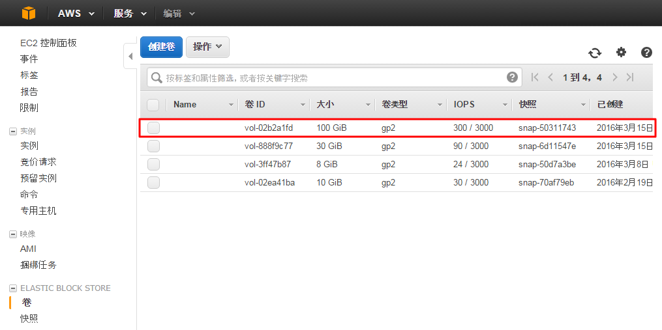Screen dimensions: 662x330
Task: Click the magnifier search icon
Action: click(x=157, y=77)
